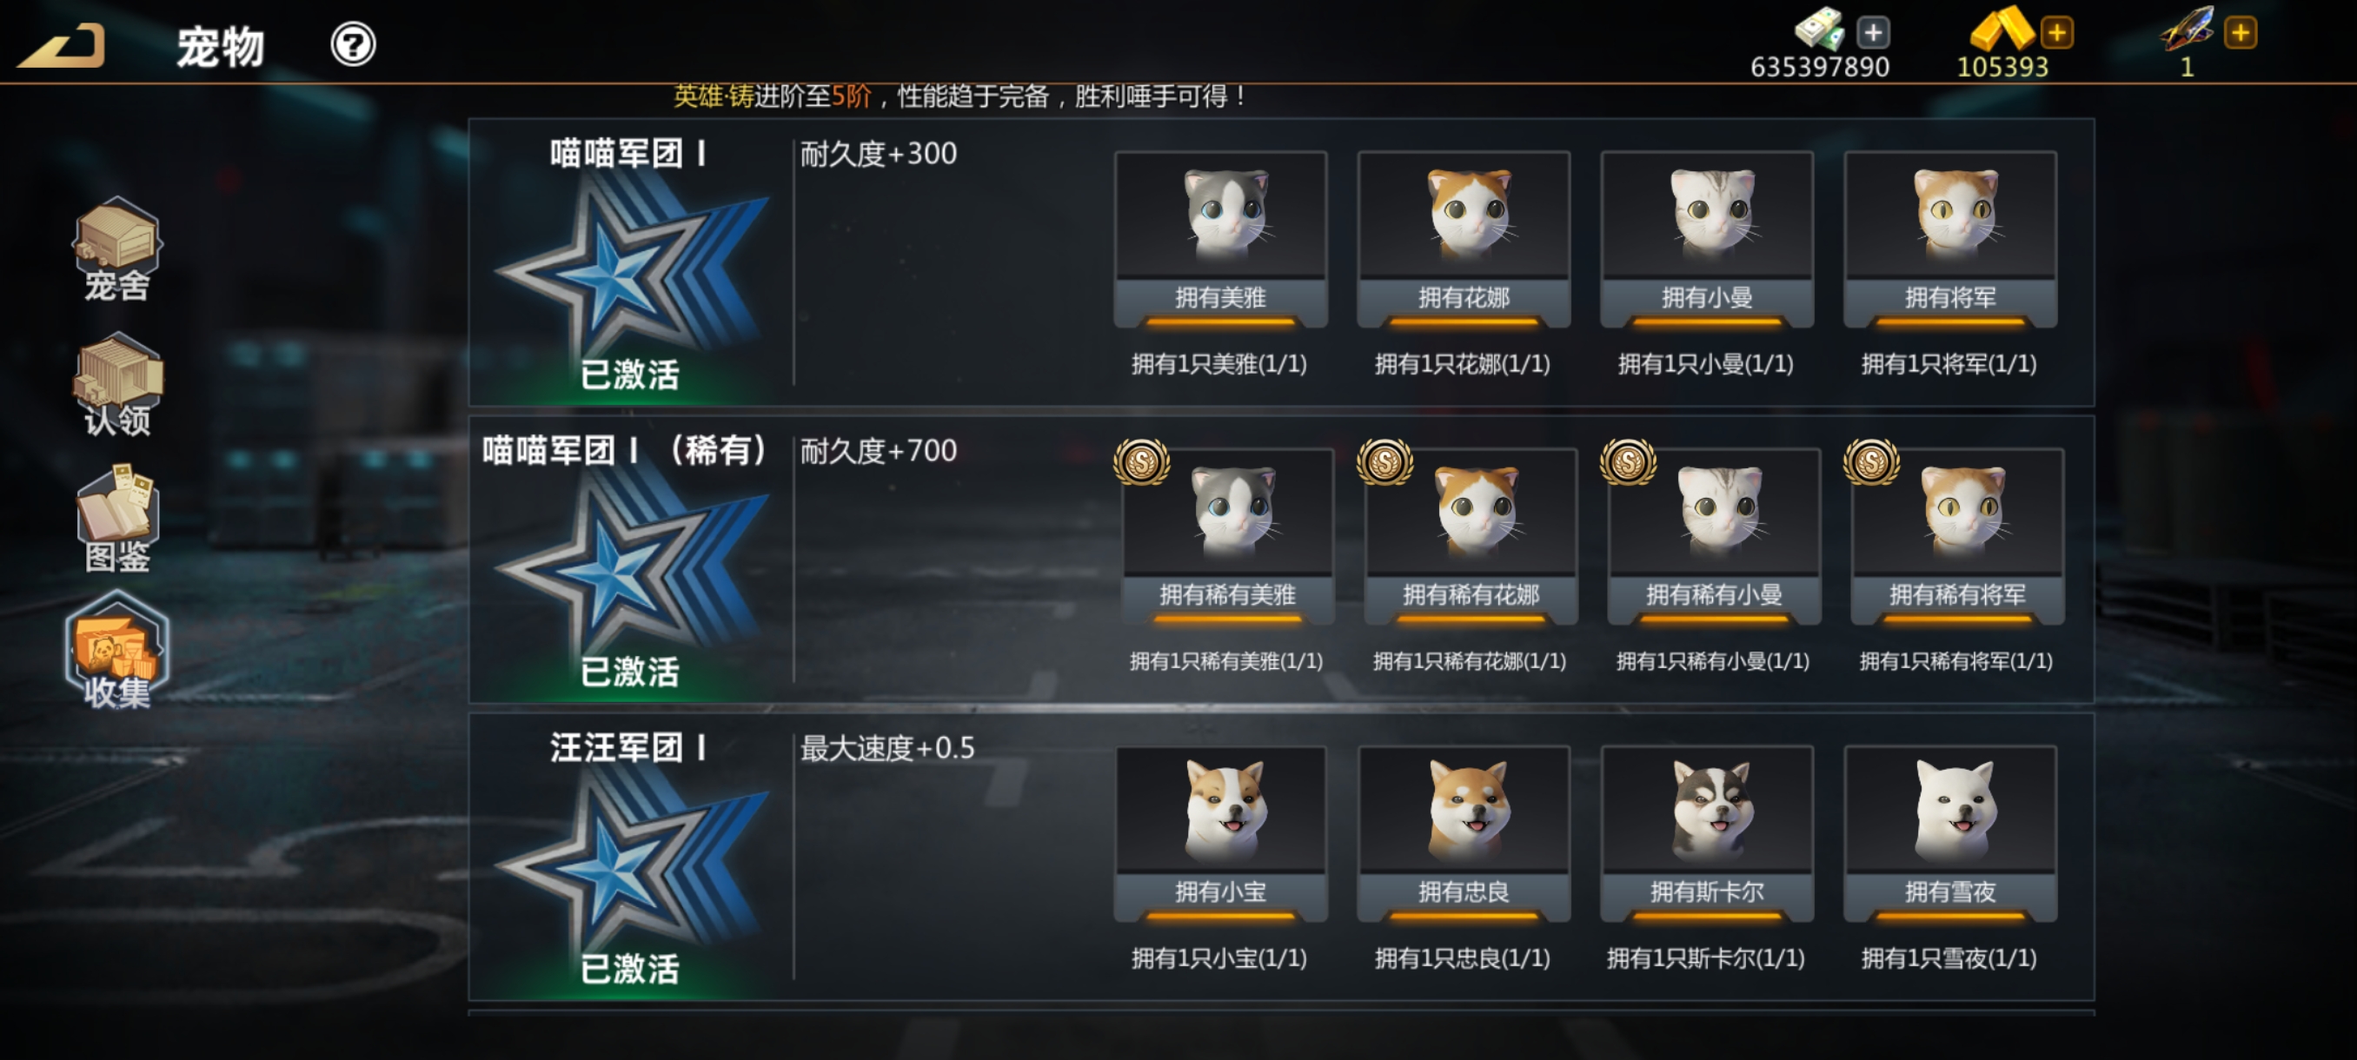Select the 拥有斯卡尔 husky card
Image resolution: width=2357 pixels, height=1060 pixels.
[x=1706, y=834]
